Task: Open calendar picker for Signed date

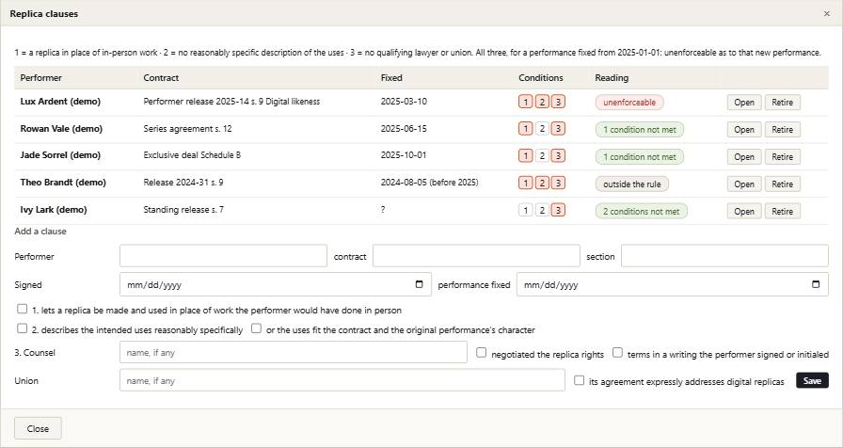Action: [420, 284]
